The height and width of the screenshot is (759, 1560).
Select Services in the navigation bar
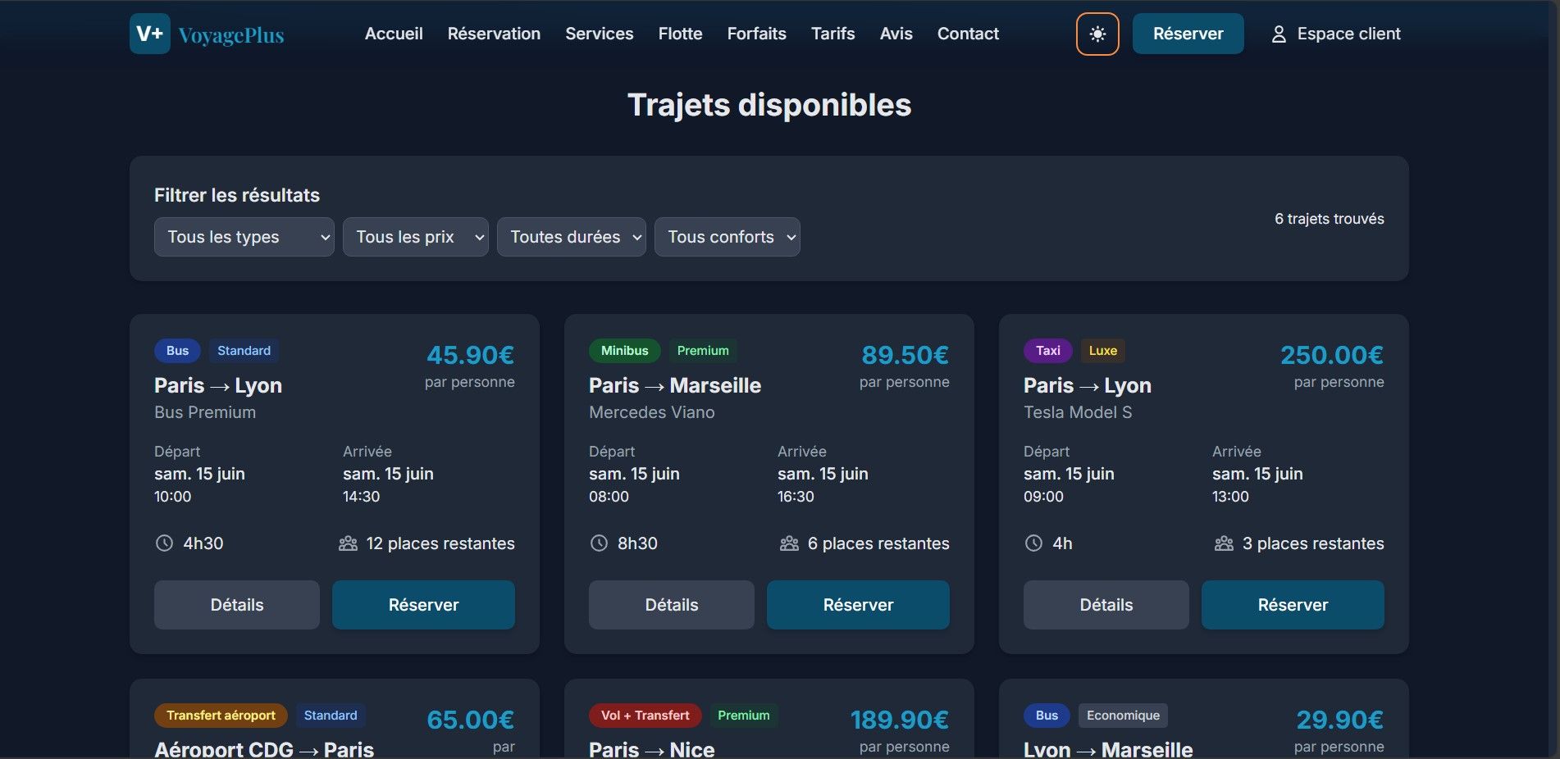click(x=600, y=34)
